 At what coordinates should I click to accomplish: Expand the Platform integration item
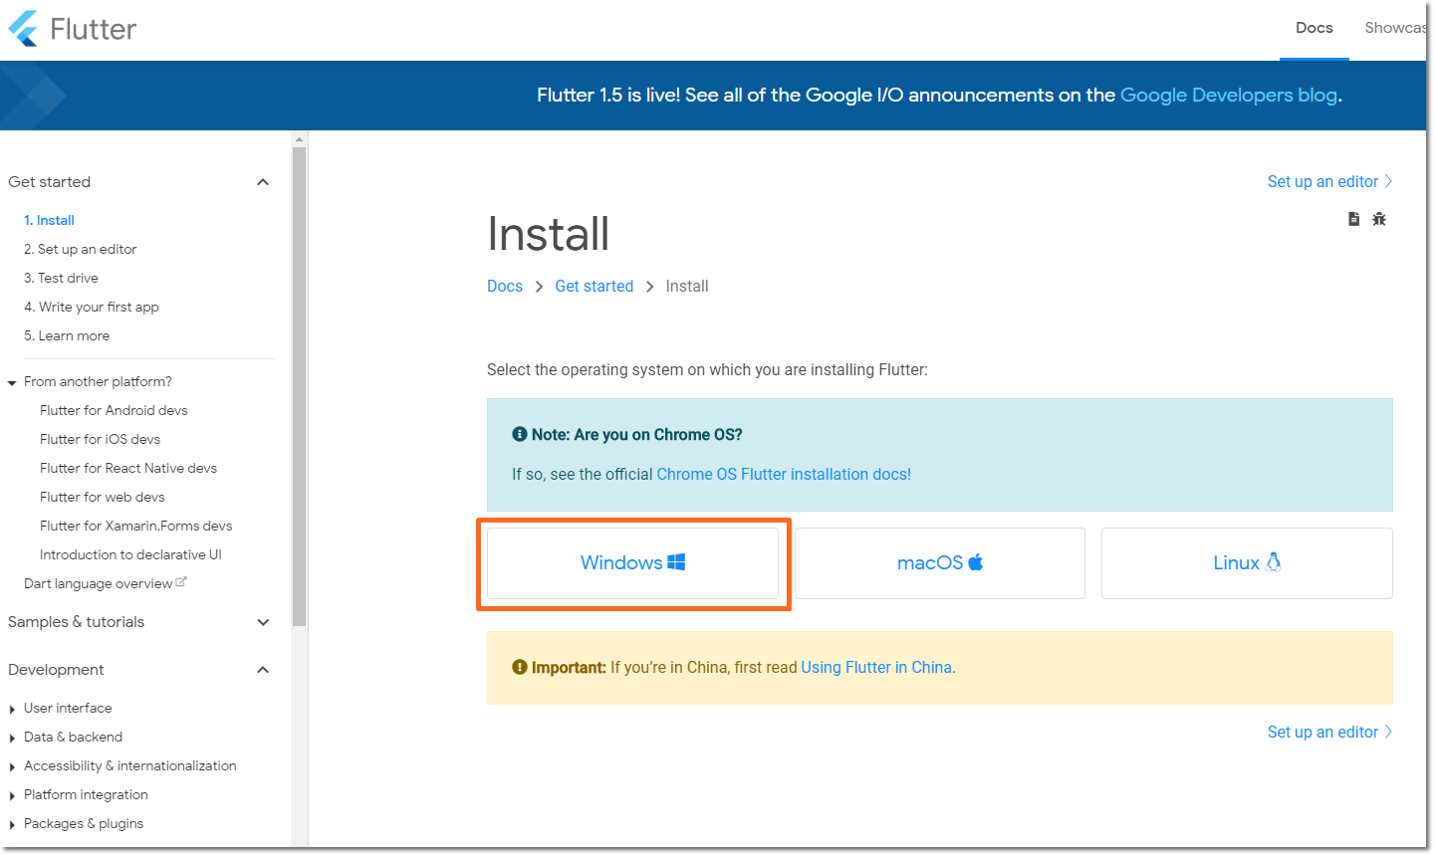pyautogui.click(x=12, y=795)
